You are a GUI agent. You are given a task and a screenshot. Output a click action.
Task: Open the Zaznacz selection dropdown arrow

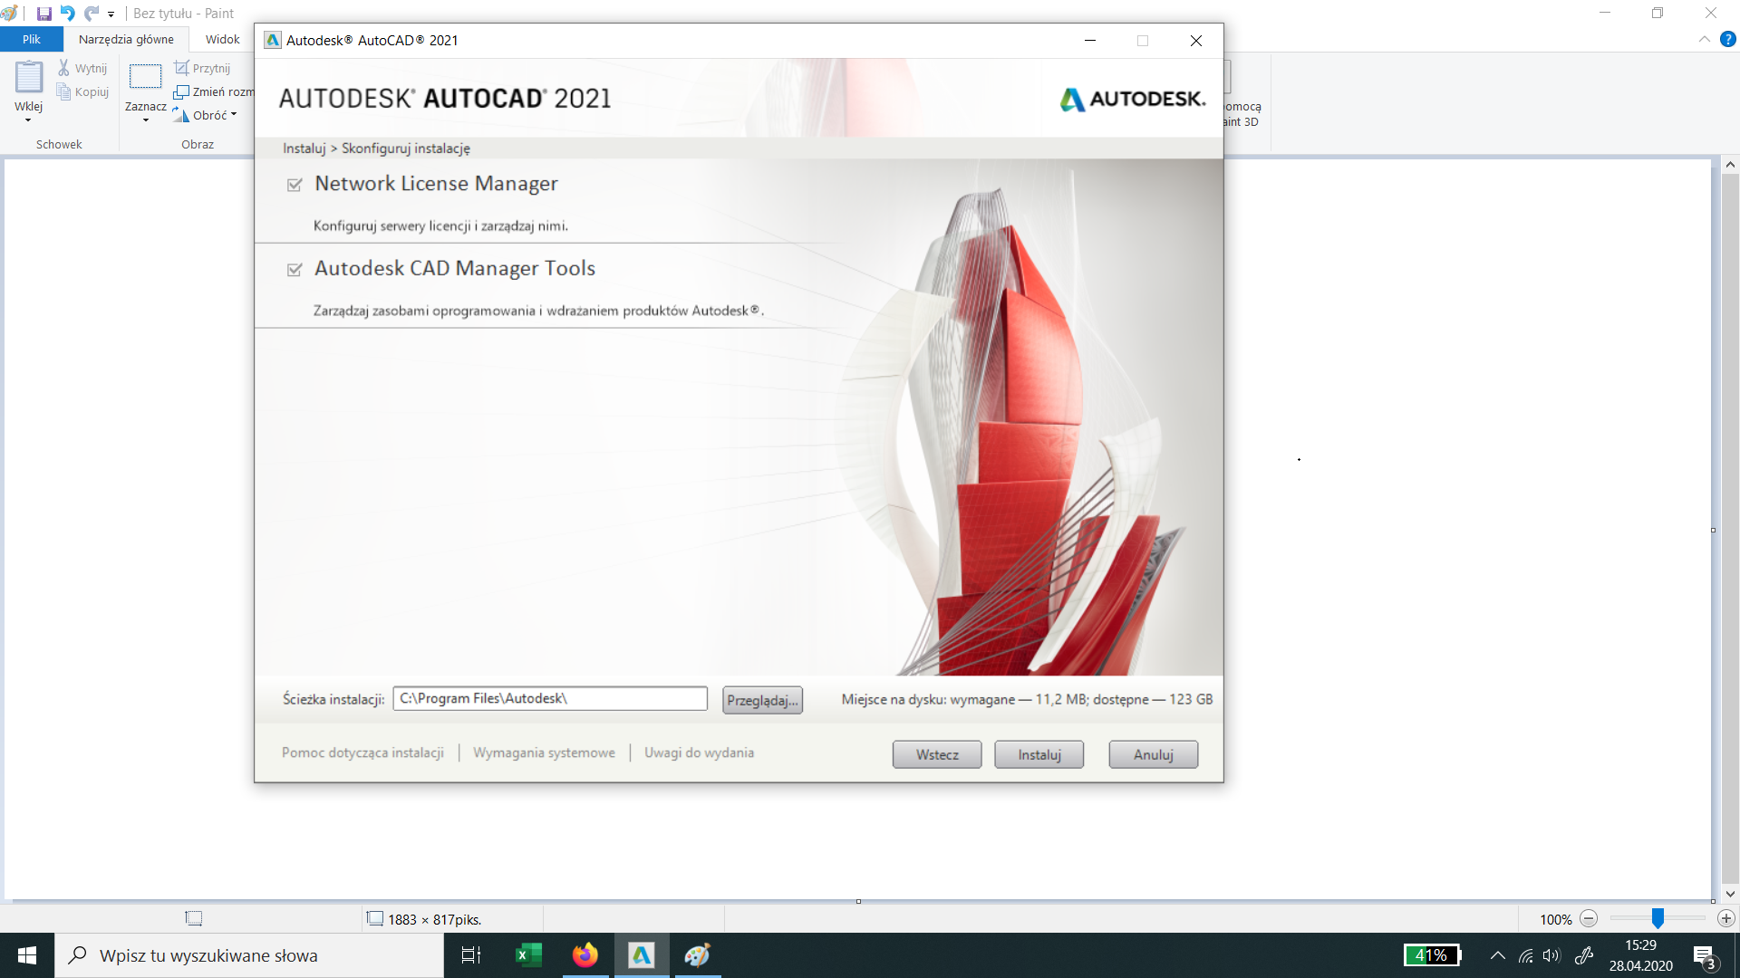(145, 120)
